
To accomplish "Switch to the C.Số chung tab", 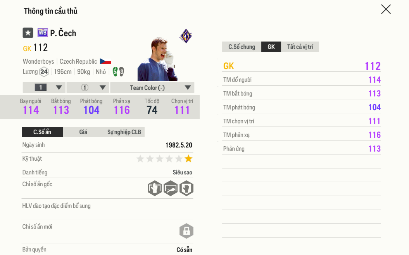I will click(242, 47).
